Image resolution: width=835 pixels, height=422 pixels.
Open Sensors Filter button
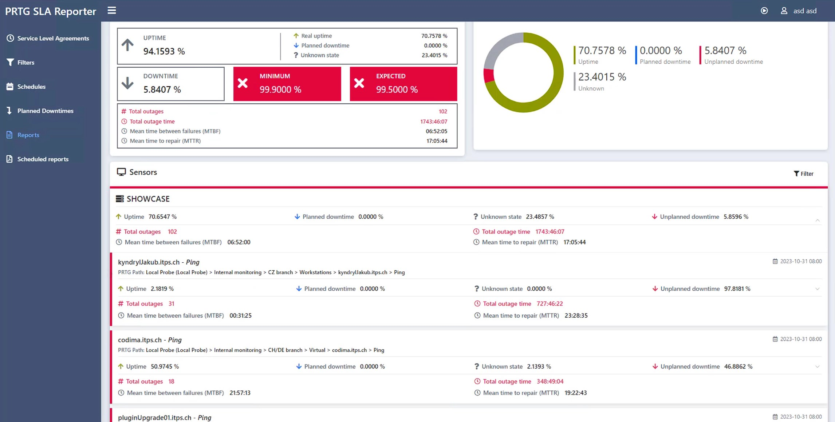click(803, 174)
